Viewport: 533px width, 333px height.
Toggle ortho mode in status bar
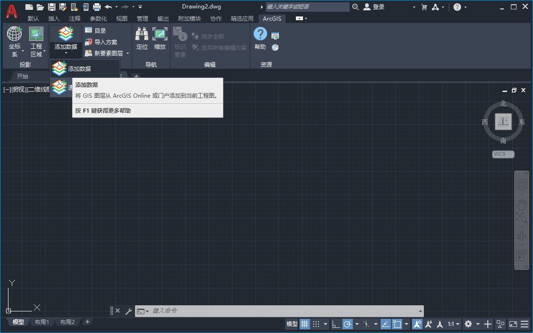click(x=336, y=324)
